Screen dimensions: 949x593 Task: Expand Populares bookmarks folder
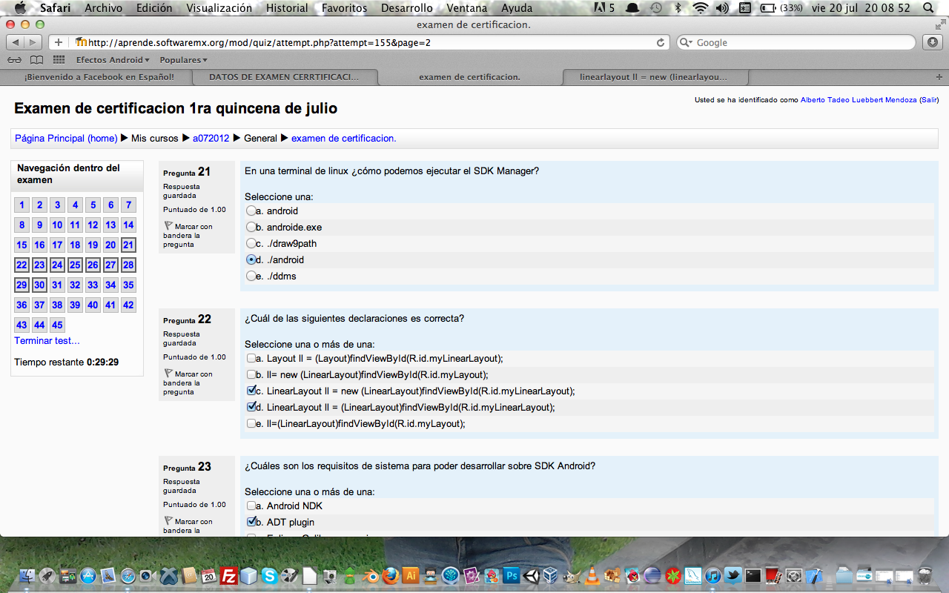[x=183, y=59]
